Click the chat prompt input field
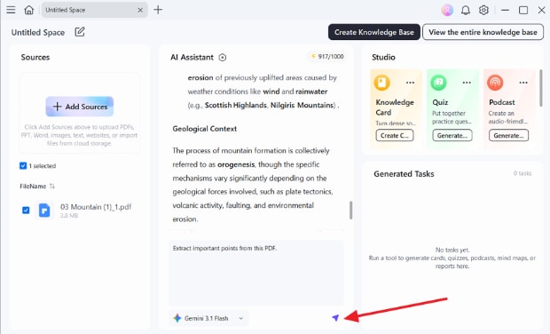 [256, 273]
